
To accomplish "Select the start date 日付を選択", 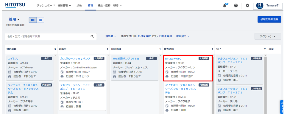I will coord(144,36).
